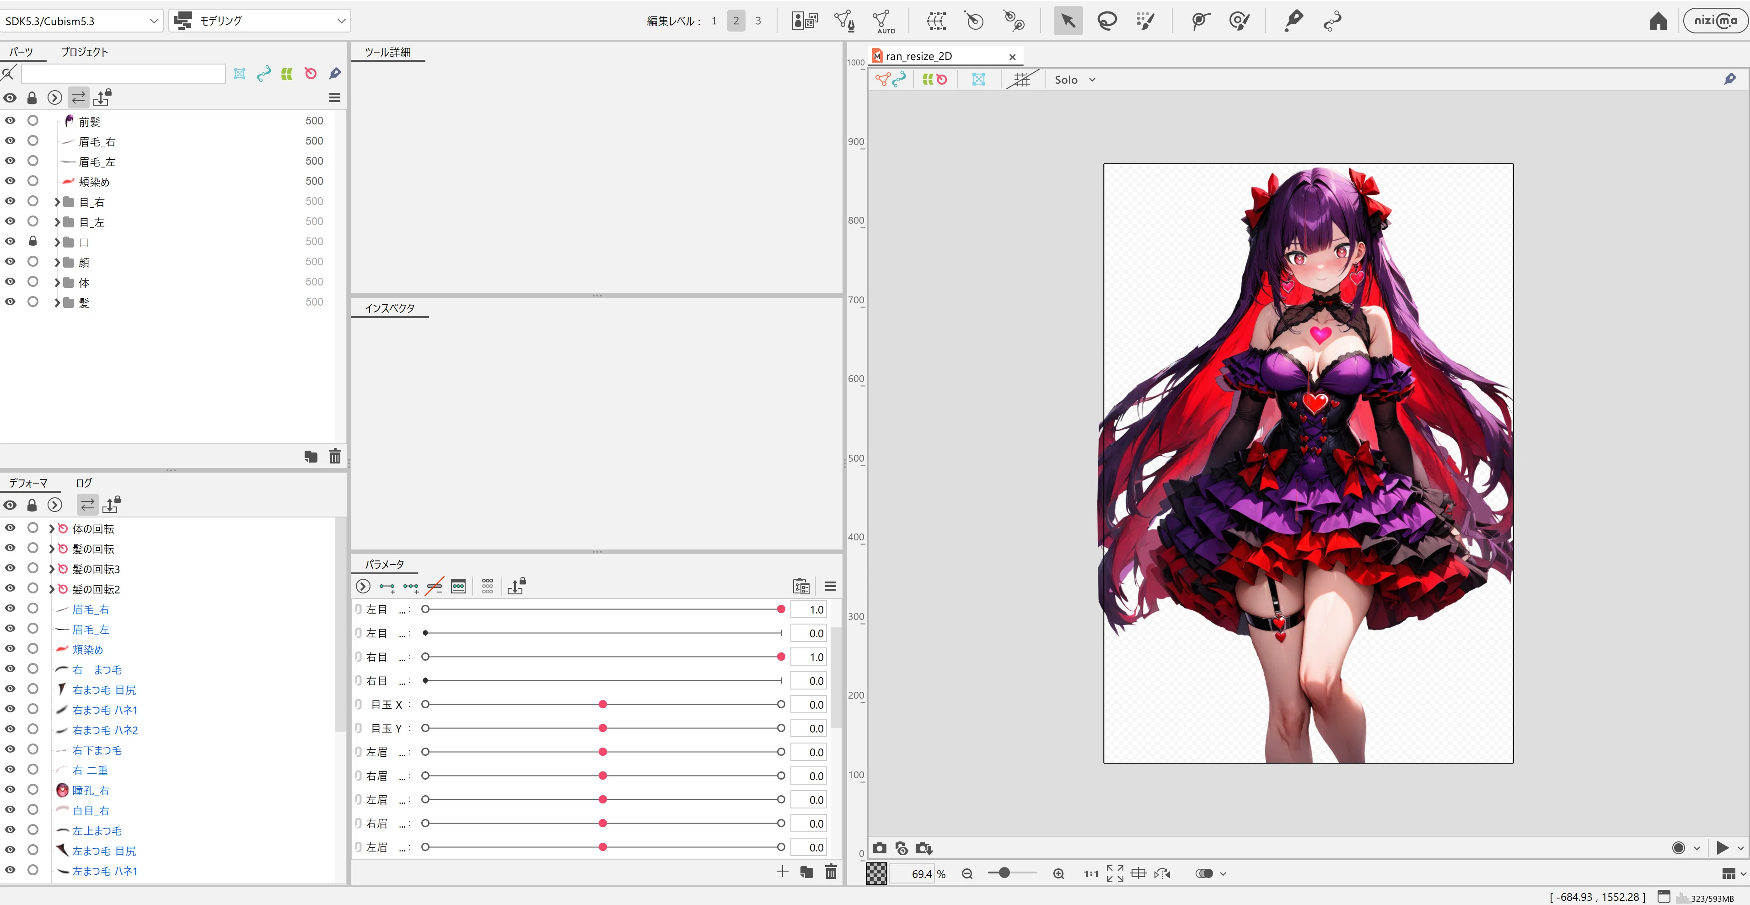Screen dimensions: 1750x905
Task: Select edit level 2 button
Action: tap(736, 21)
